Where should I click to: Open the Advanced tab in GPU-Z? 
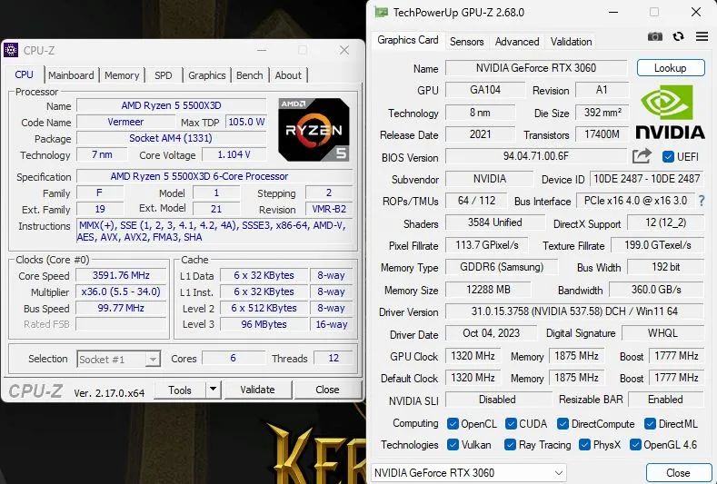point(517,42)
